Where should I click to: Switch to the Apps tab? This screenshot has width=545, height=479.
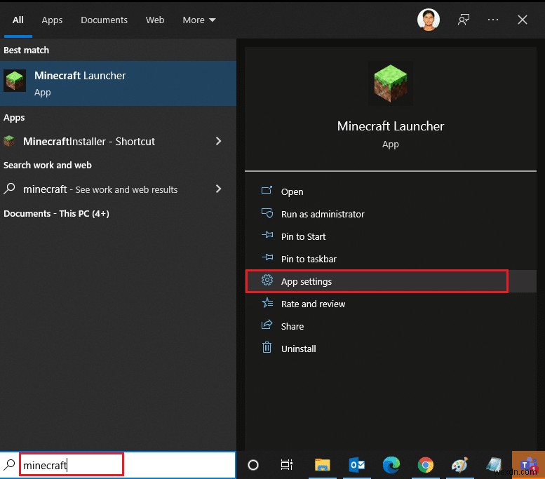(52, 20)
